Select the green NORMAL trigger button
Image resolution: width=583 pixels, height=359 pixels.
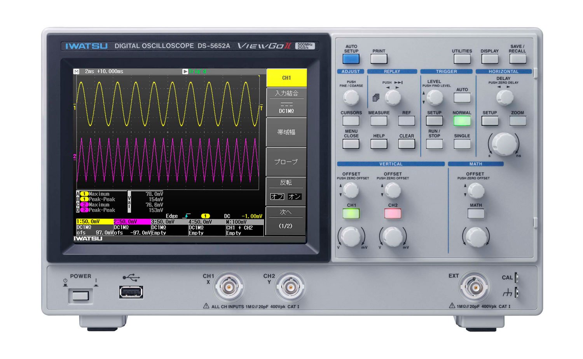(x=462, y=121)
